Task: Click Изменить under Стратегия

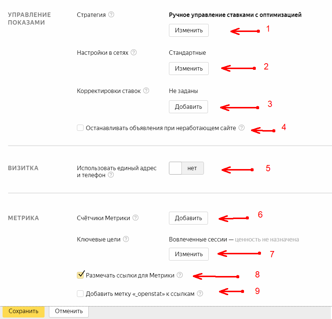Action: click(189, 30)
